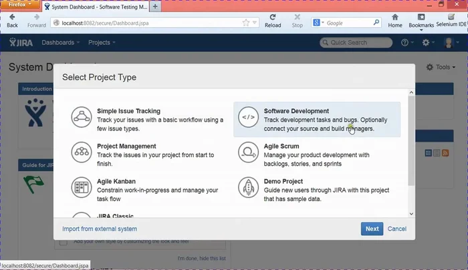468x270 pixels.
Task: Select the Agile Kanban board icon
Action: click(81, 186)
